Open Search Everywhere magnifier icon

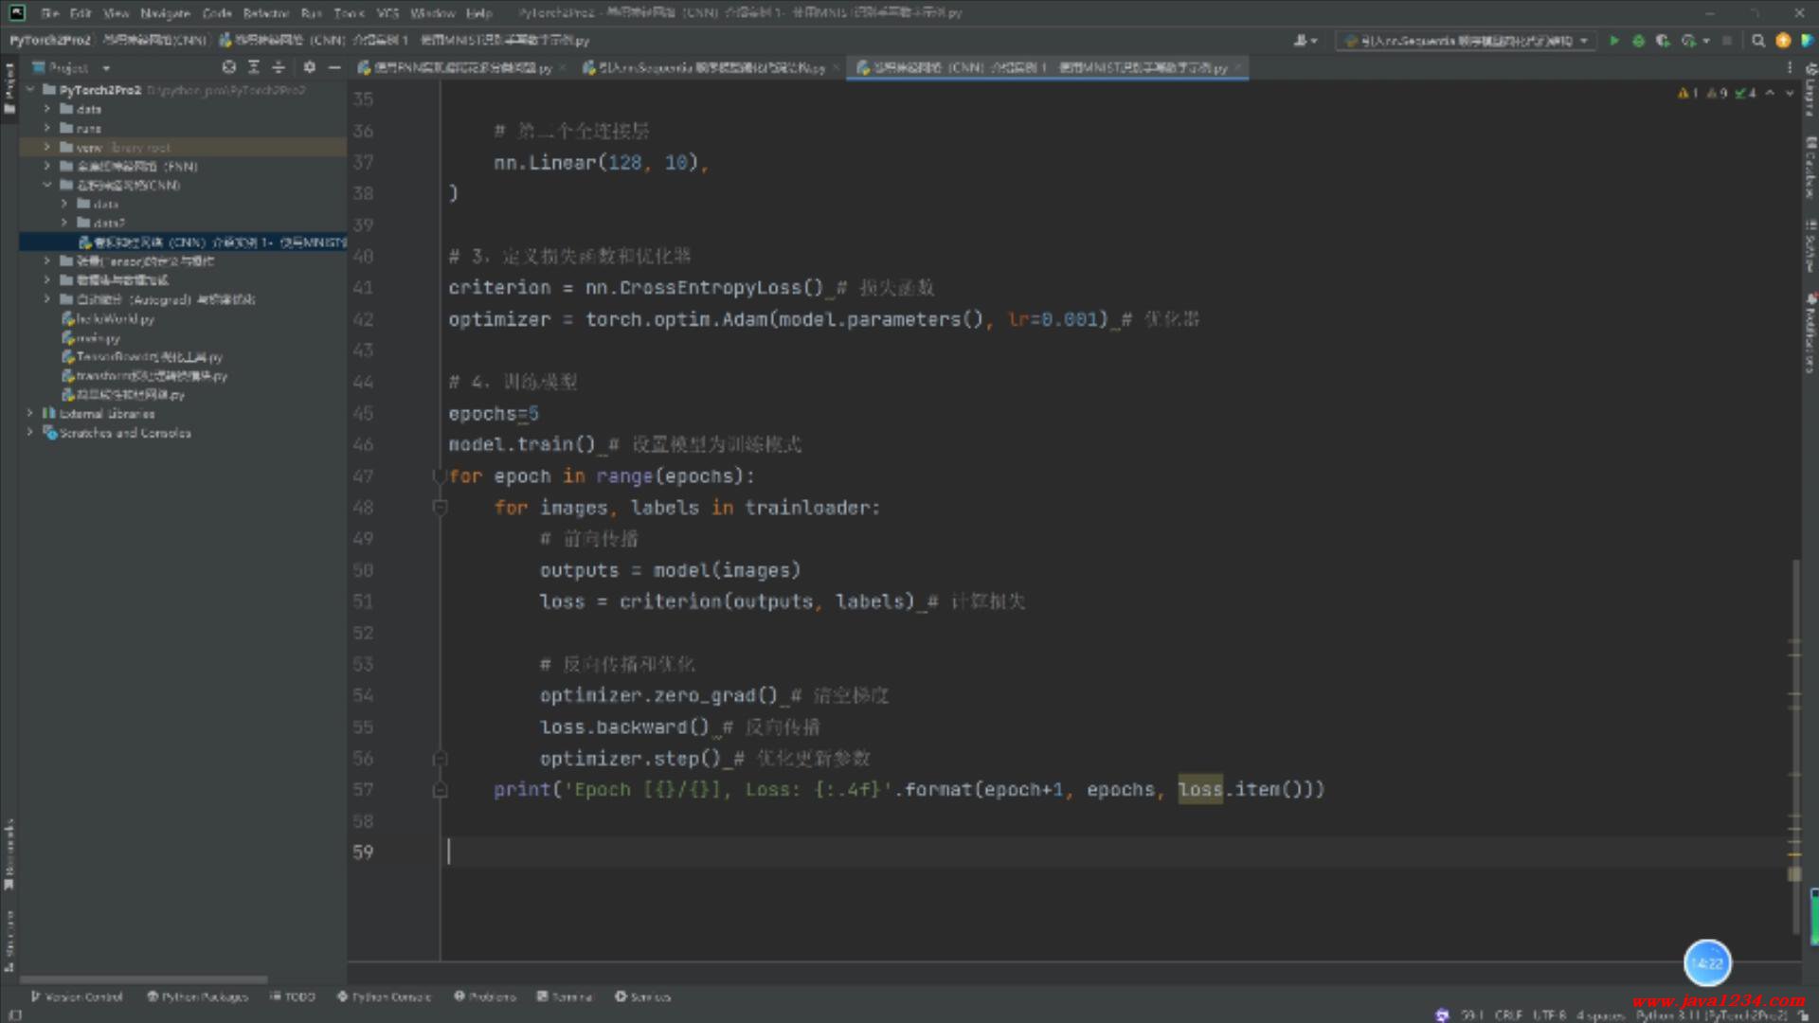[x=1758, y=41]
